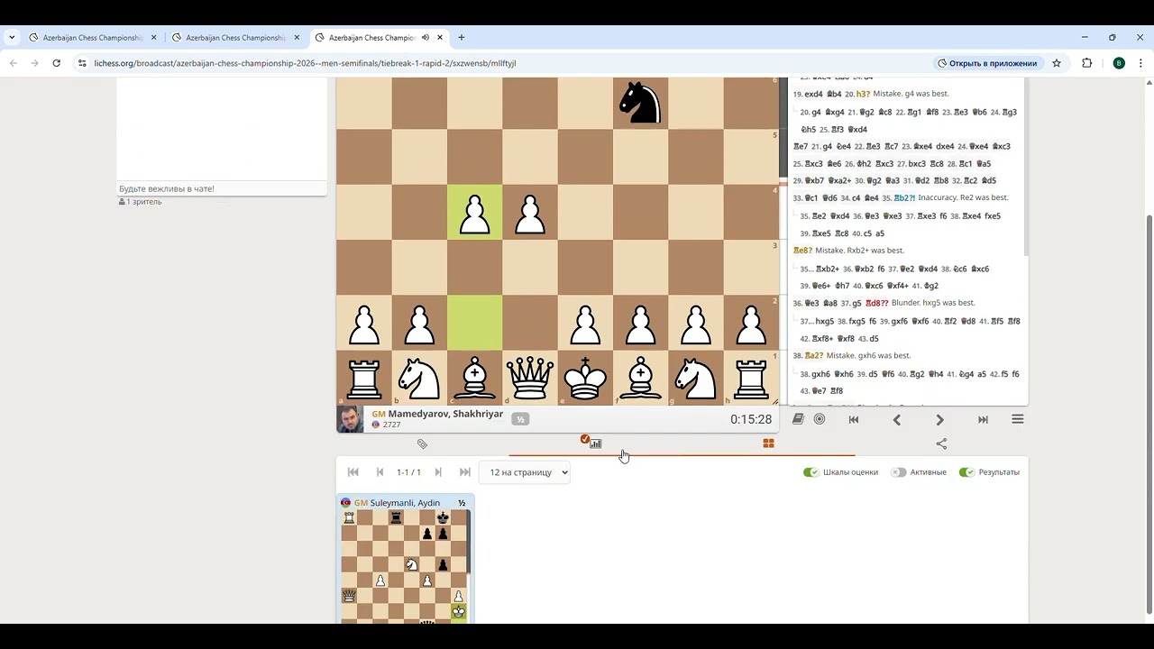The image size is (1154, 649).
Task: Toggle the 'Шкалы оценки' switch
Action: click(811, 472)
